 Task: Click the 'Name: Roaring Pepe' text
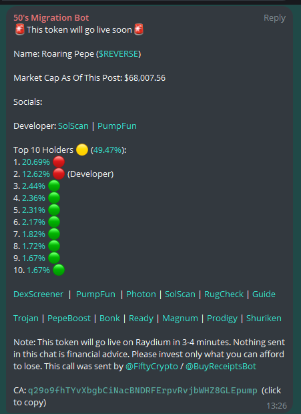pos(53,54)
